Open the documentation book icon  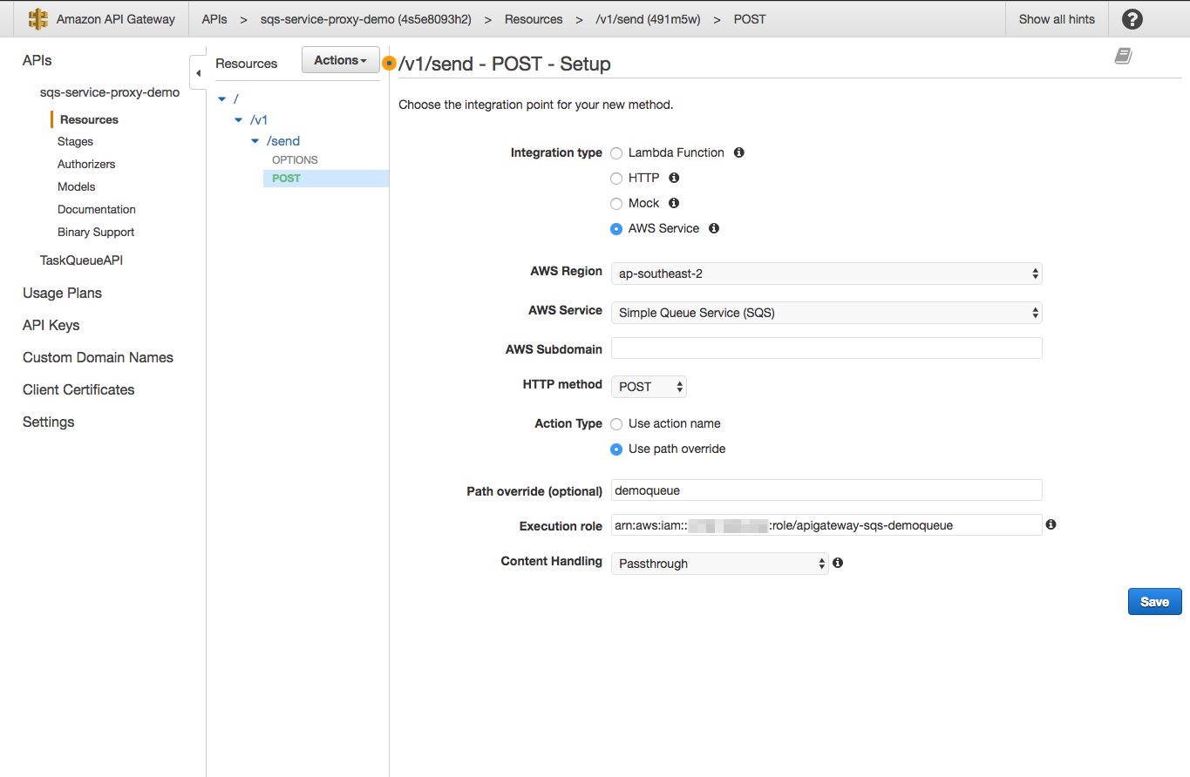coord(1123,57)
